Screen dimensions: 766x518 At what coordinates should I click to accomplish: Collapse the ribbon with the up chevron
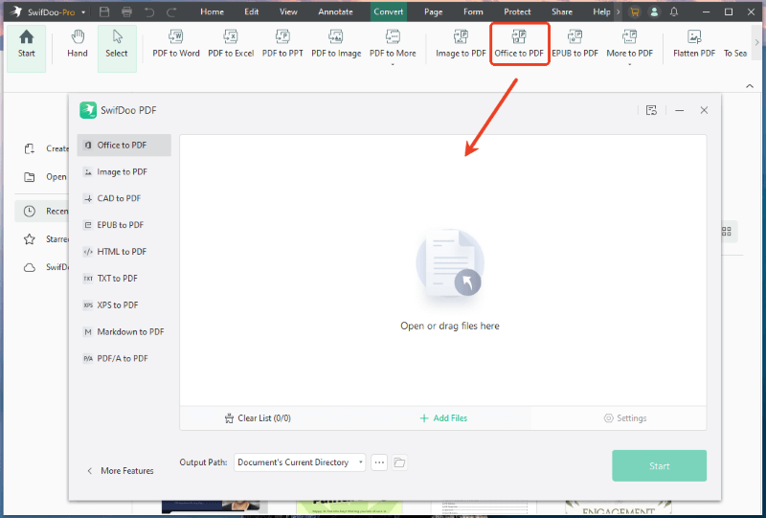[750, 86]
